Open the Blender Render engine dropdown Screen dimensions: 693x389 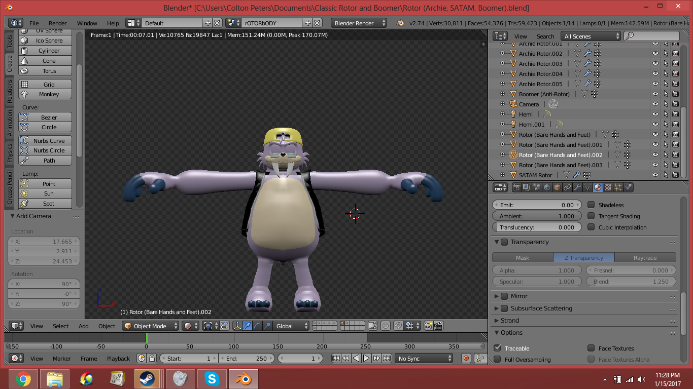click(359, 23)
